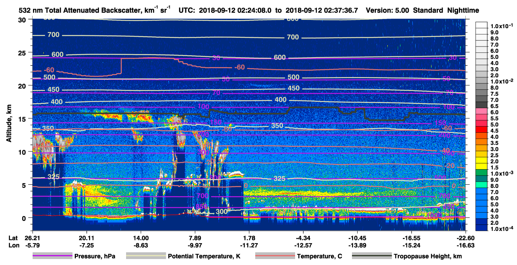Click the 'Tropopause Height, km' legend label
Viewport: 517px width, 265px height.
click(x=428, y=256)
